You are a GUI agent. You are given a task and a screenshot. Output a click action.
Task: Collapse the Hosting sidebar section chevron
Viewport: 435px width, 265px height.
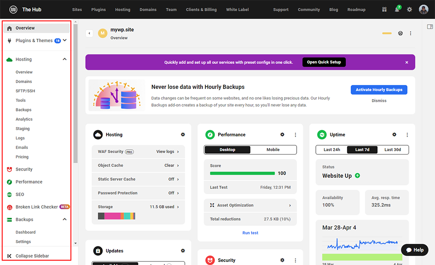click(x=65, y=59)
